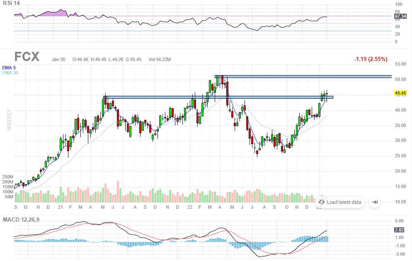412x261 pixels.
Task: Select the EMA 5 indicator label
Action: coord(9,68)
